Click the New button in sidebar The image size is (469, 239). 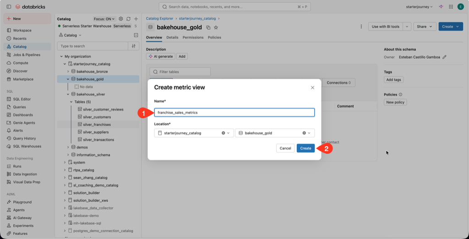pyautogui.click(x=27, y=19)
